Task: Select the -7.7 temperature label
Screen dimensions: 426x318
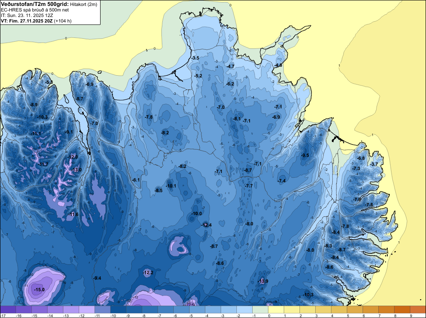Action: 249,186
